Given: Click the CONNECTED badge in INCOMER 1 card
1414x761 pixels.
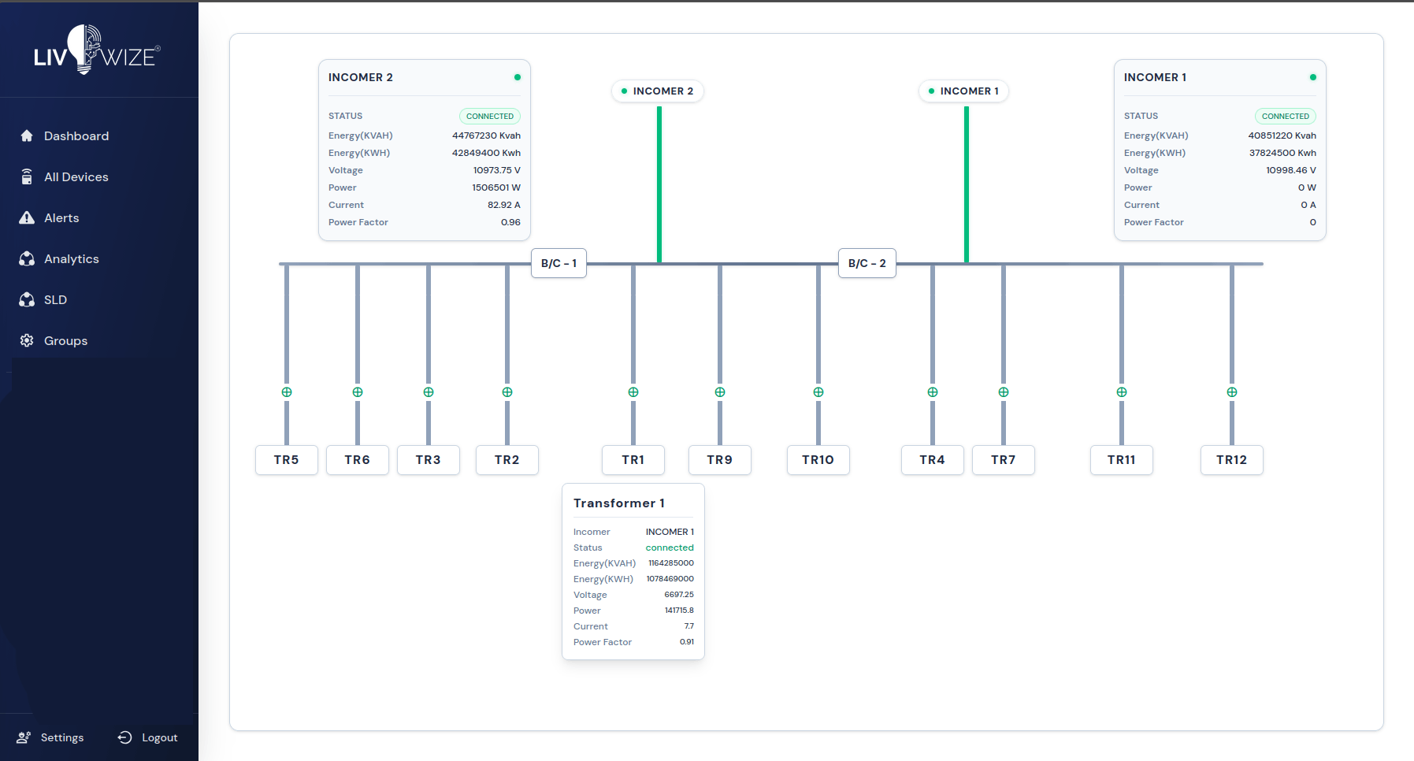Looking at the screenshot, I should [1286, 116].
